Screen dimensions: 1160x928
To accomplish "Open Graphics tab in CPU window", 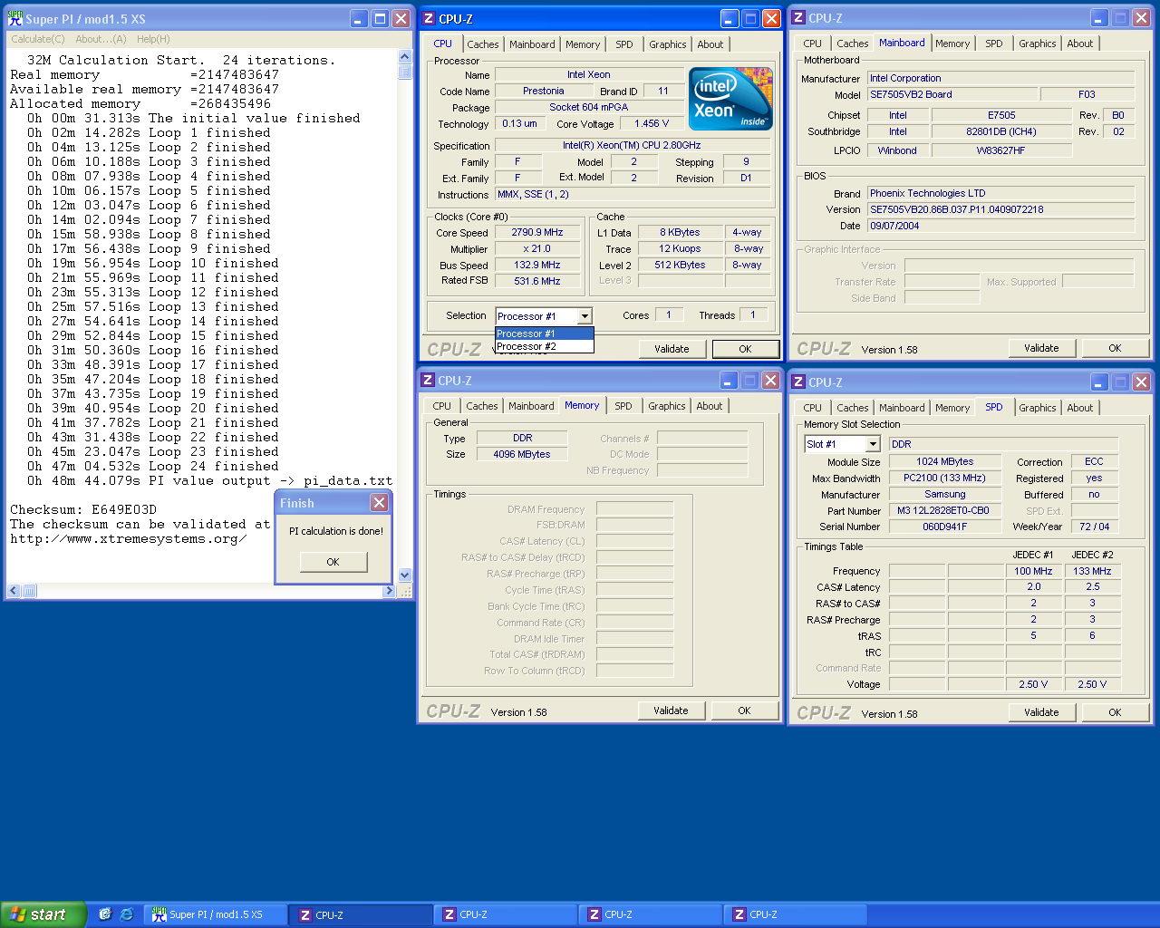I will (668, 44).
